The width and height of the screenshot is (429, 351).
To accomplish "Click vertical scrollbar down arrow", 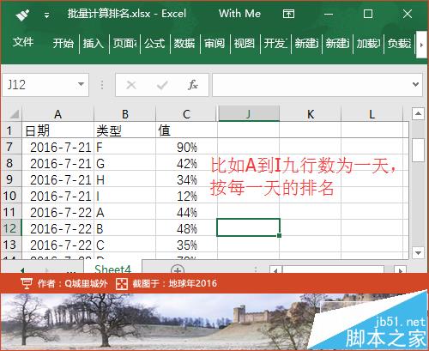I will coord(418,252).
